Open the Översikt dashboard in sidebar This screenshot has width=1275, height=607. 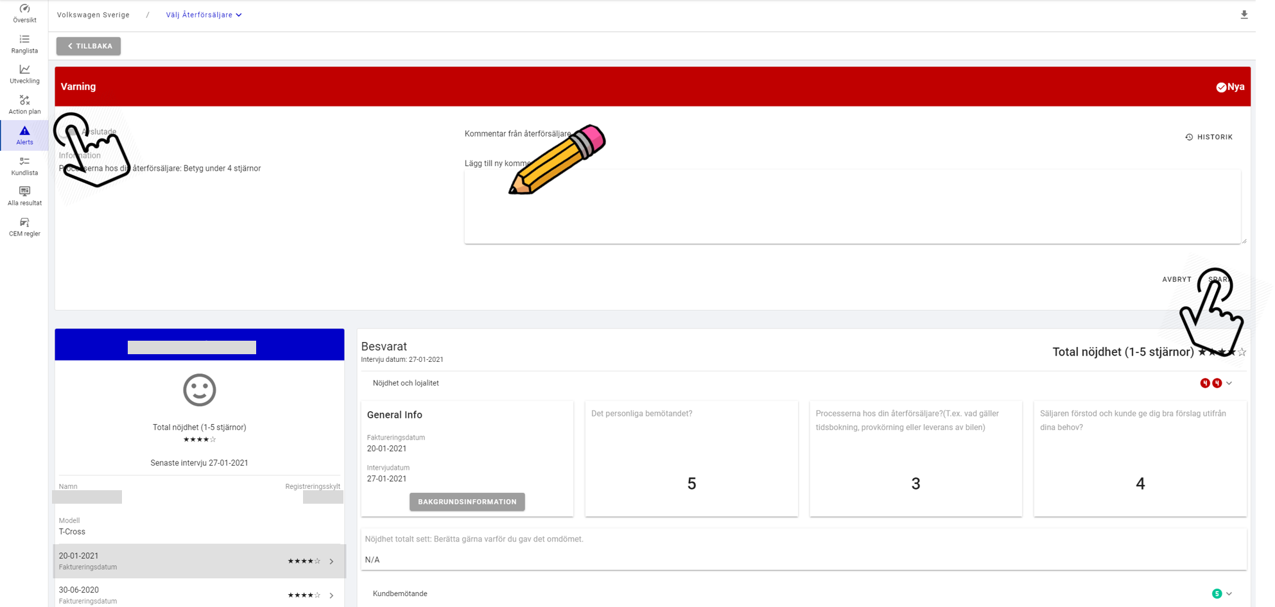click(x=24, y=13)
